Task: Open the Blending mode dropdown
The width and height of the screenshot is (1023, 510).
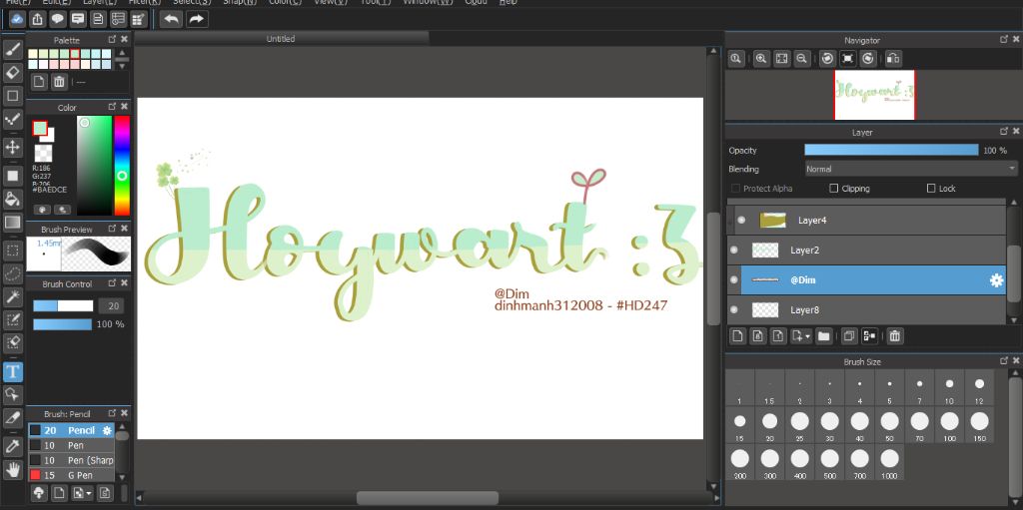Action: click(911, 169)
